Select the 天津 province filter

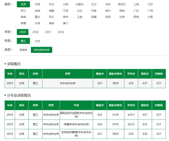coord(37,4)
